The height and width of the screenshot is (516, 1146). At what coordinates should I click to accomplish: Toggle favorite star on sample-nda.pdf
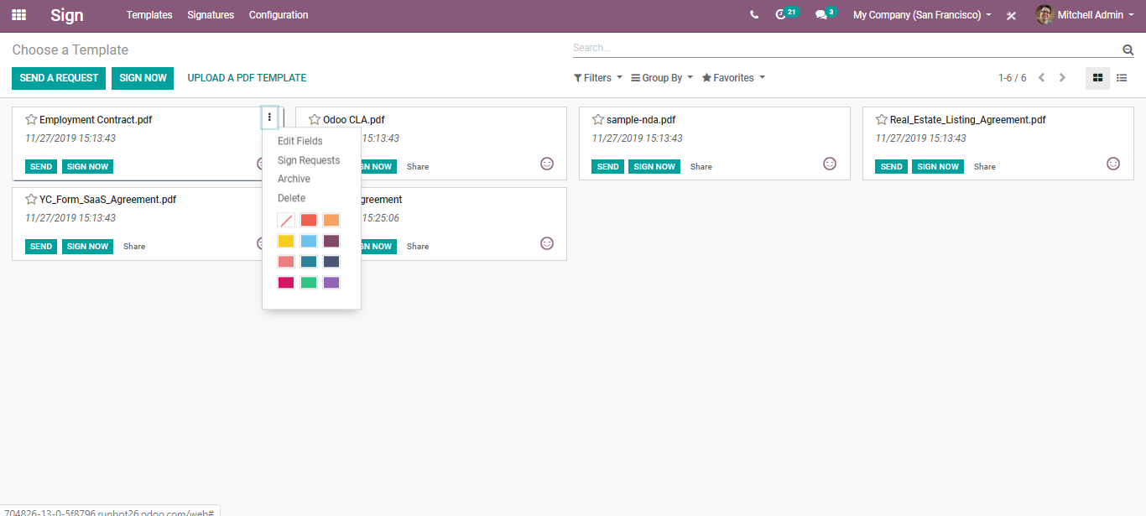click(x=598, y=120)
